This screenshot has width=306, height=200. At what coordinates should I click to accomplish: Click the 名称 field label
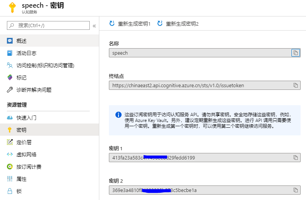114,44
